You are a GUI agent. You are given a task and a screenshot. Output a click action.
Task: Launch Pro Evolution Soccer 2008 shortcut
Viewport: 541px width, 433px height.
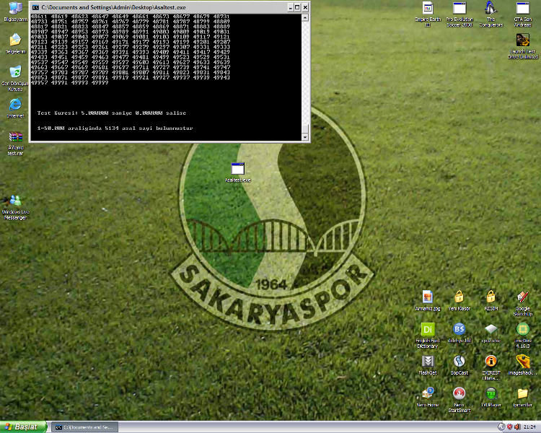click(459, 14)
